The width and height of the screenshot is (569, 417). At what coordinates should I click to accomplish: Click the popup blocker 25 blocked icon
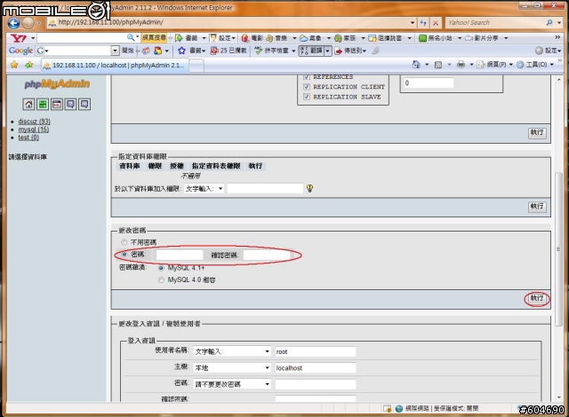214,51
